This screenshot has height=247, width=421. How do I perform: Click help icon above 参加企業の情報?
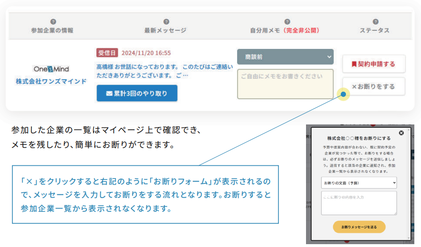tap(53, 21)
